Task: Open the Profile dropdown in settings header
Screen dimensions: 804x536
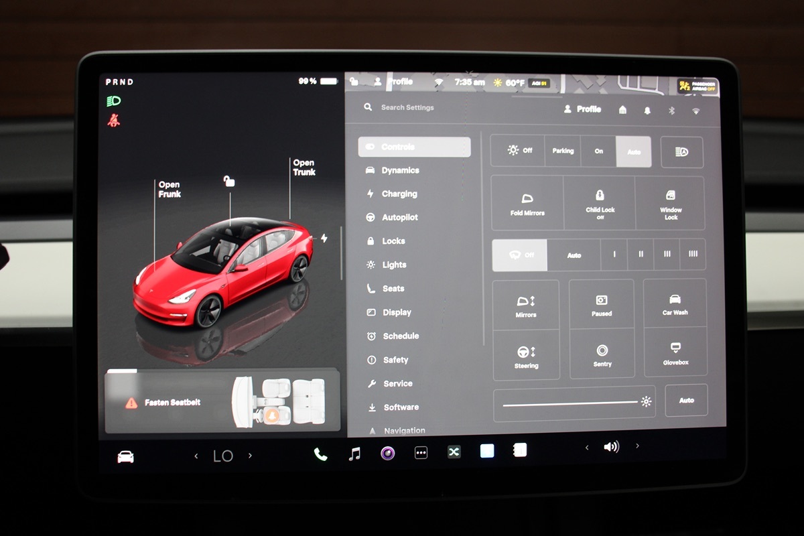Action: (582, 109)
